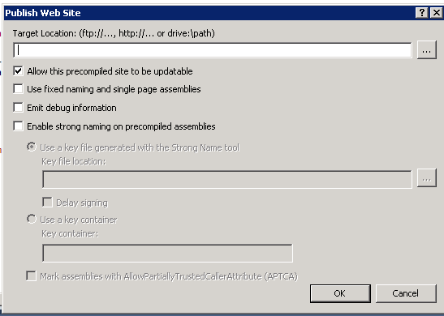Image resolution: width=444 pixels, height=316 pixels.
Task: Click the Key file location text box
Action: coord(227,179)
